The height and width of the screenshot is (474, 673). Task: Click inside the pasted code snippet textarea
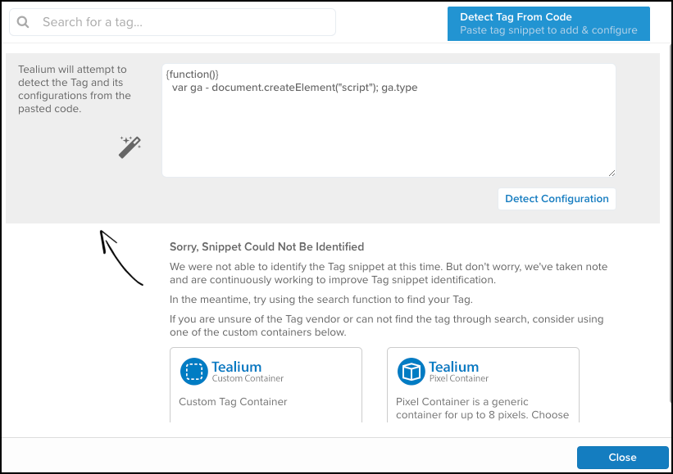coord(388,131)
